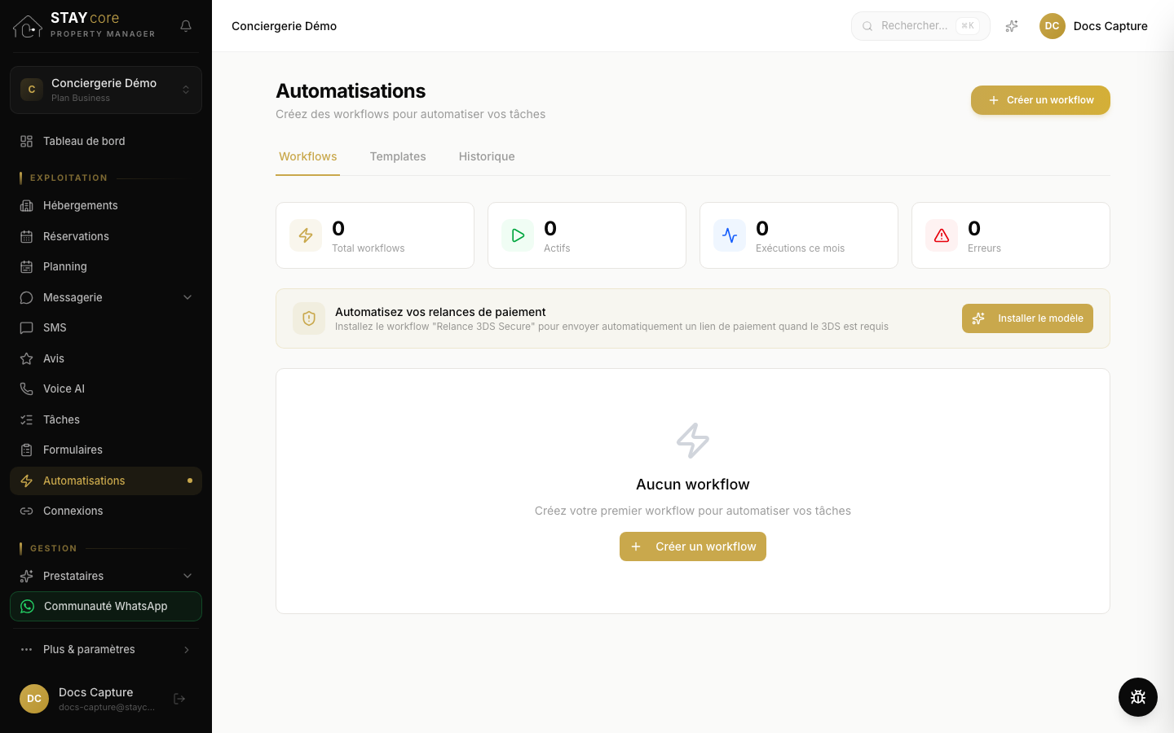The width and height of the screenshot is (1174, 733).
Task: Click Installer le modèle button
Action: coord(1027,318)
